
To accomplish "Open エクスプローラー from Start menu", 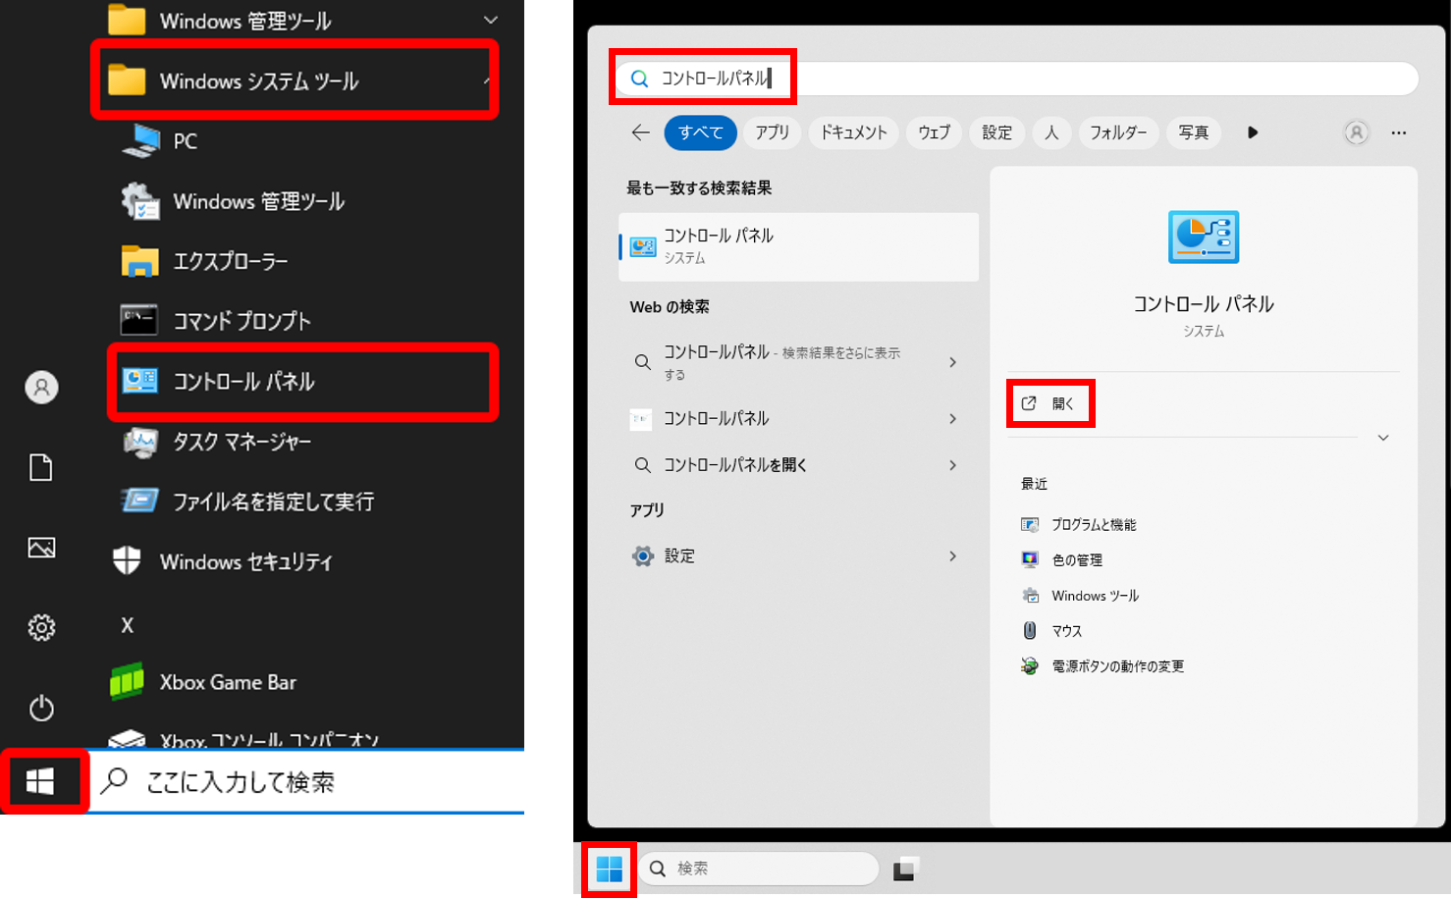I will point(229,261).
